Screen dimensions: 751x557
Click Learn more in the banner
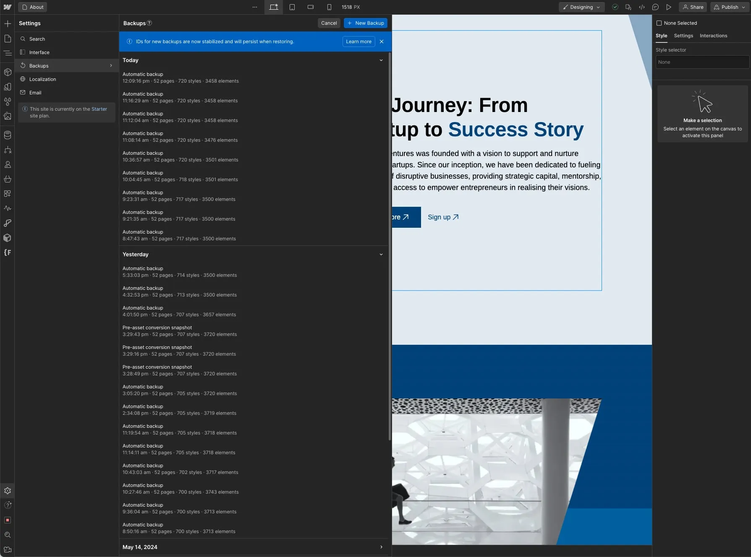point(358,42)
